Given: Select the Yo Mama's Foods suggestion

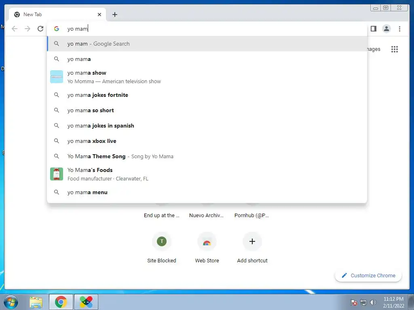Looking at the screenshot, I should [207, 174].
